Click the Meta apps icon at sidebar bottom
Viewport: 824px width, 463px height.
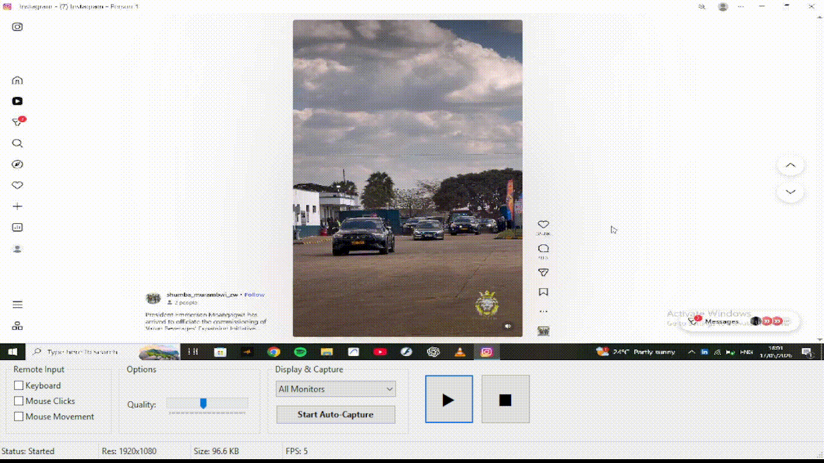pos(17,326)
